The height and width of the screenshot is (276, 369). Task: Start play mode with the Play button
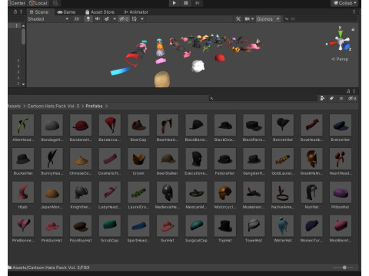pyautogui.click(x=175, y=3)
